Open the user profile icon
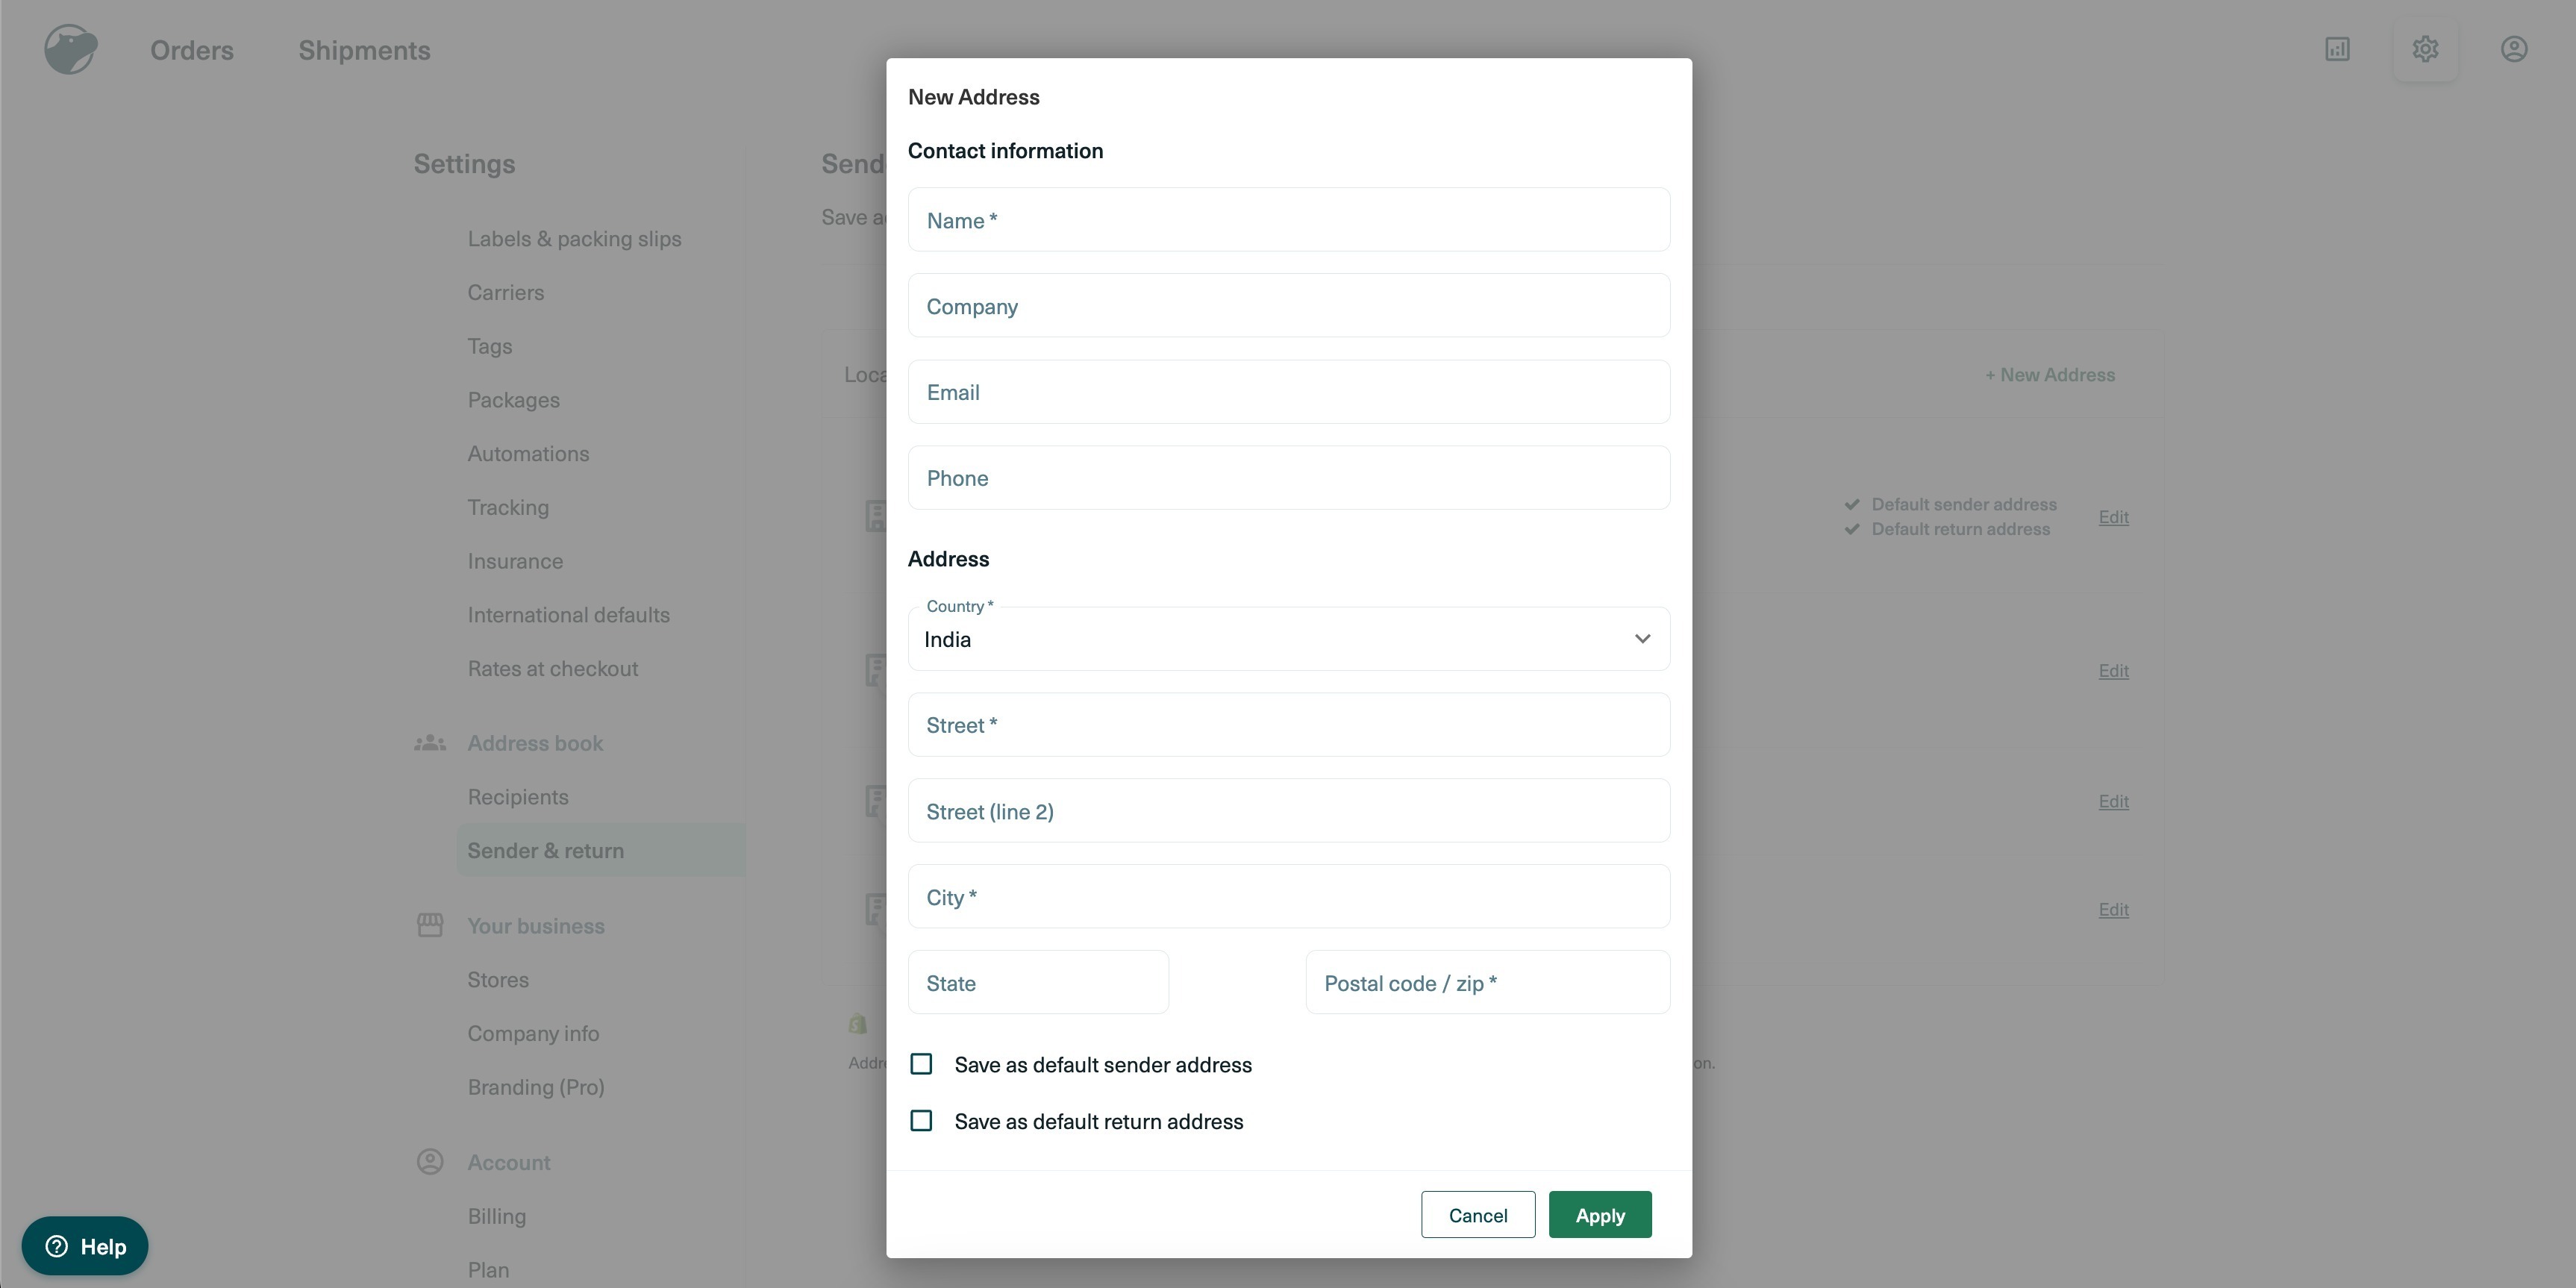Viewport: 2576px width, 1288px height. pos(2514,49)
